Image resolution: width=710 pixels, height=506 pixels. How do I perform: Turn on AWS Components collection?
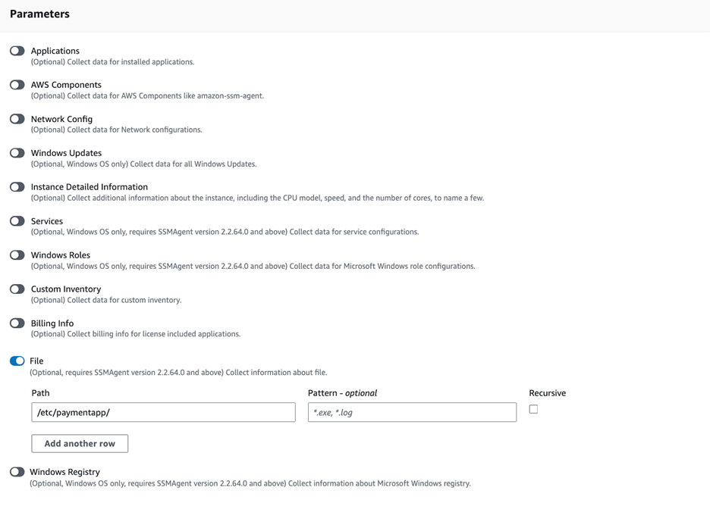[x=17, y=85]
